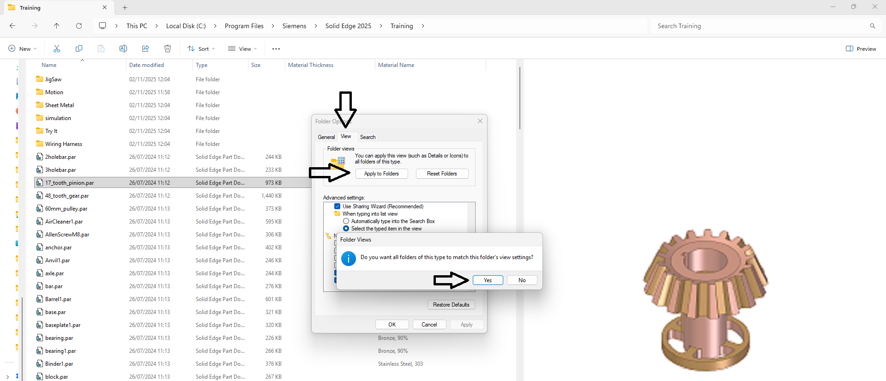Click Reset Folders button
Screen dimensions: 886x381
[x=442, y=174]
